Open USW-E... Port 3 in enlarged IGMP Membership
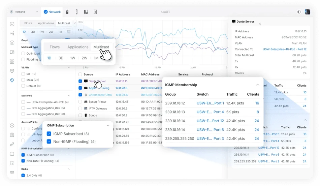Viewport: 320px width, 186px height. (x=210, y=138)
